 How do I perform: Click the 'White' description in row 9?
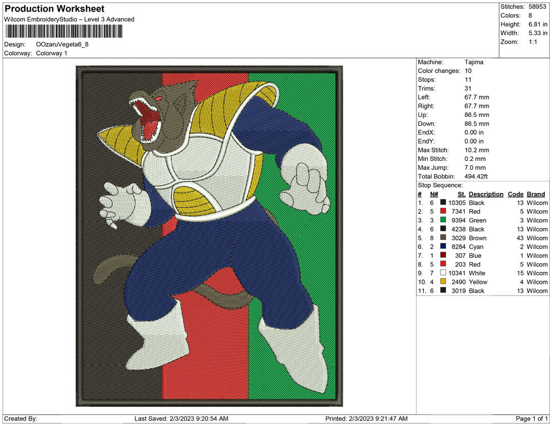477,273
